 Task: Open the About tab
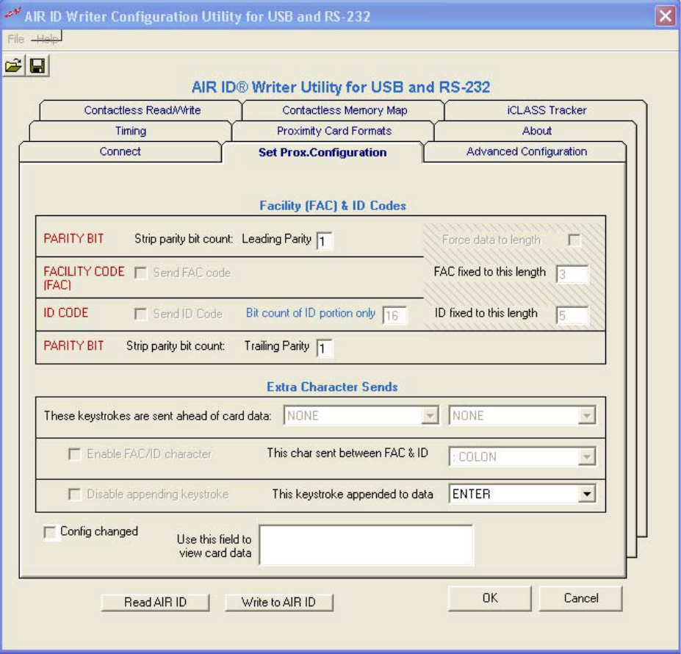[x=536, y=131]
